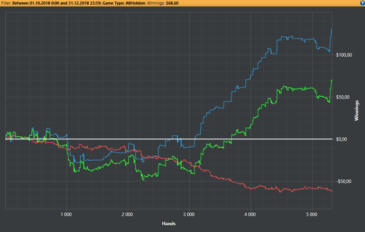Screen dimensions: 365x232
Task: Click the blue line's final peak
Action: click(332, 29)
